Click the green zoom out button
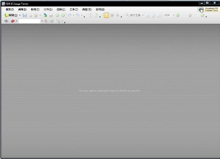The image size is (220, 159). coord(178,16)
